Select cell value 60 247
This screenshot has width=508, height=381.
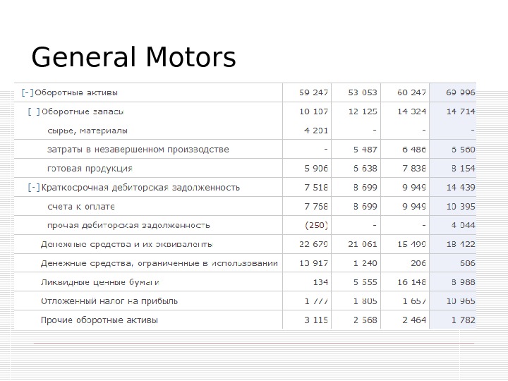[411, 92]
